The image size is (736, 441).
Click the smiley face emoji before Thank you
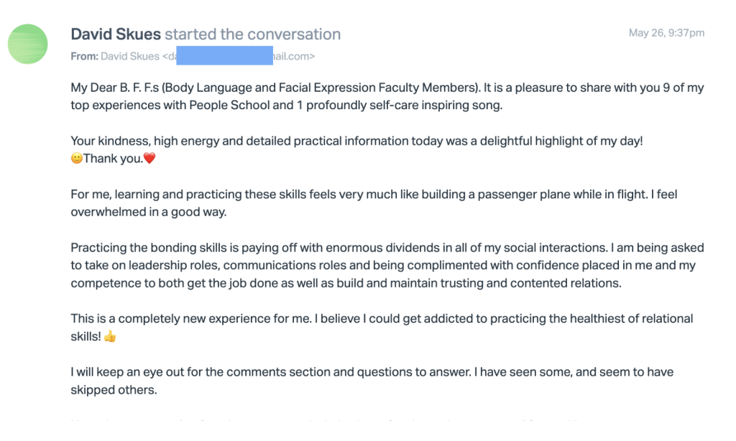pos(76,159)
